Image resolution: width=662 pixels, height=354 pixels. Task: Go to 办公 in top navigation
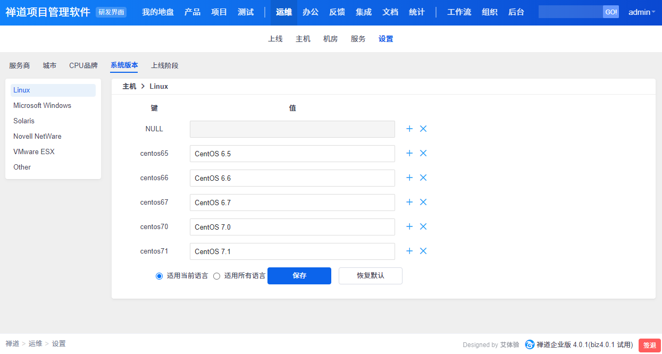(x=311, y=12)
